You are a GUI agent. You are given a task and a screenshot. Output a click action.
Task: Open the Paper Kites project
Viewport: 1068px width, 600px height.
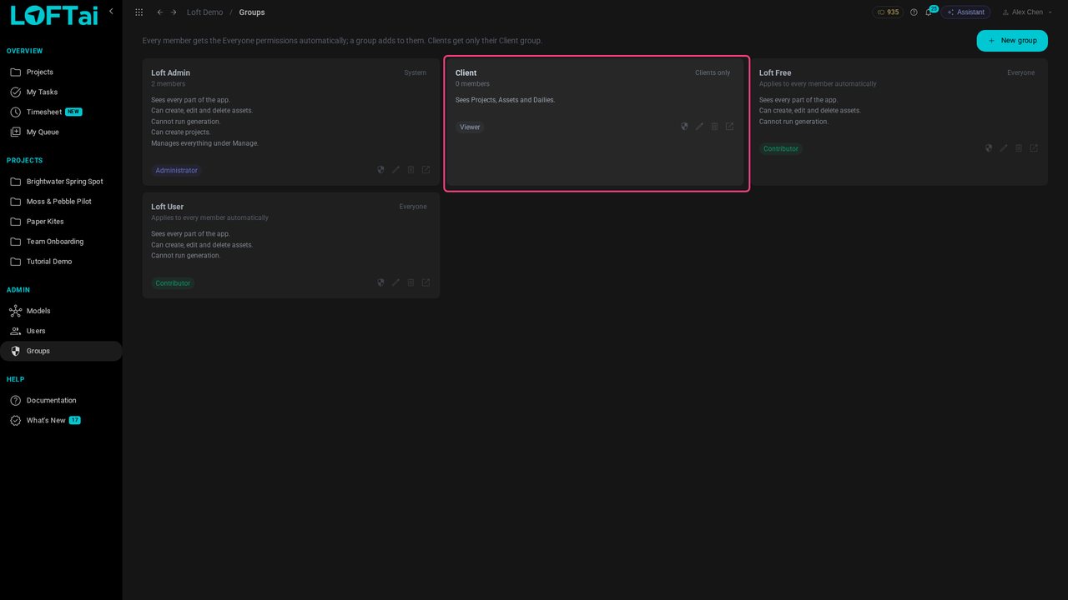pos(61,222)
